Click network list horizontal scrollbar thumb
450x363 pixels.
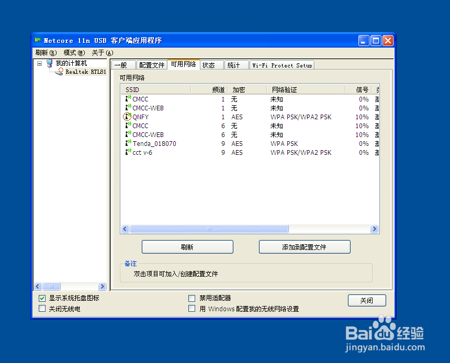tap(209, 229)
